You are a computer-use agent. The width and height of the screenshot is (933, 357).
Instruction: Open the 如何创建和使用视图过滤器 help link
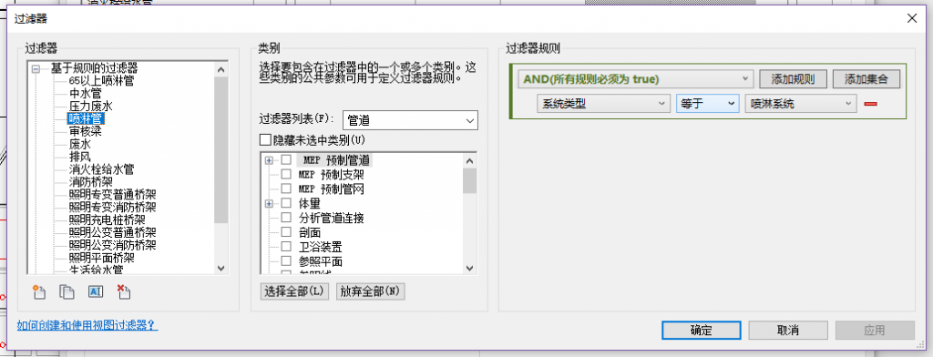(x=87, y=325)
